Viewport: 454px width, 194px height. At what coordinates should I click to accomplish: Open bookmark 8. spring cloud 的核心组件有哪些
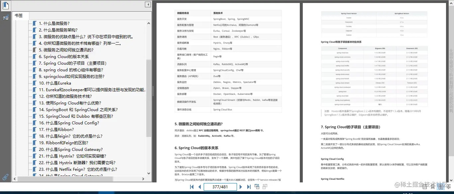pyautogui.click(x=71, y=70)
